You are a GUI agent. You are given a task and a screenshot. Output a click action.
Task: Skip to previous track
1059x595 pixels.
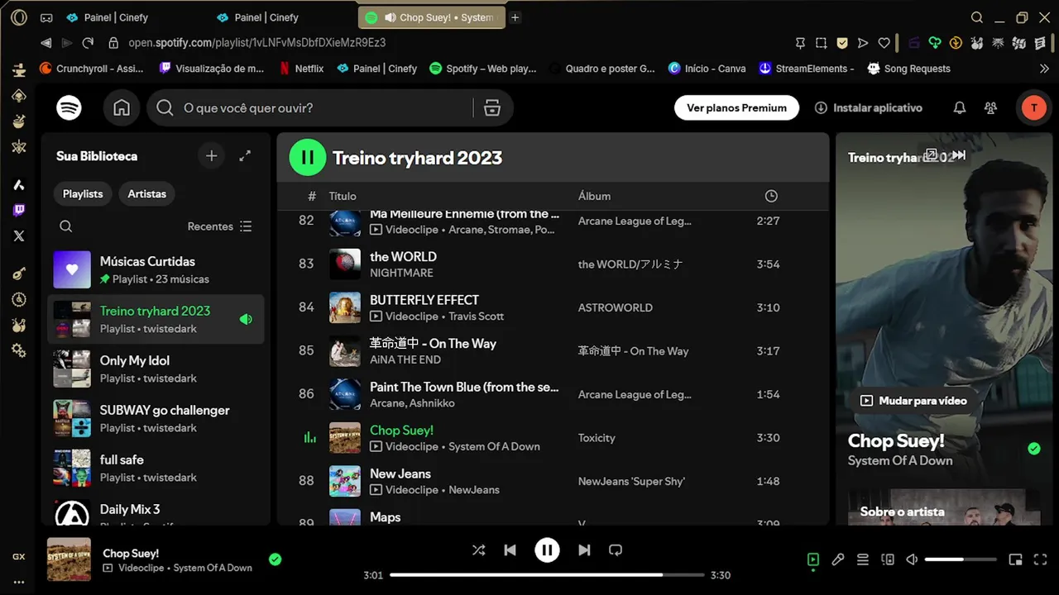[510, 550]
